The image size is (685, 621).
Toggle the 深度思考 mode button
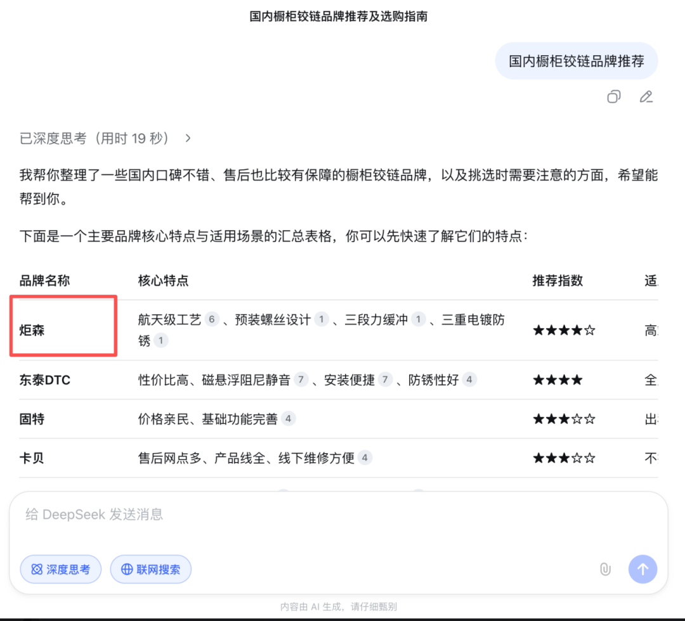pyautogui.click(x=61, y=569)
